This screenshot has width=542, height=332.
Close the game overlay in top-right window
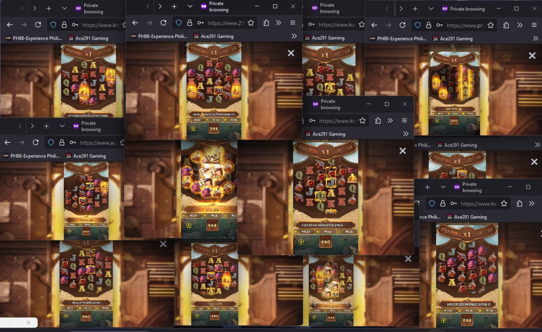[x=532, y=56]
